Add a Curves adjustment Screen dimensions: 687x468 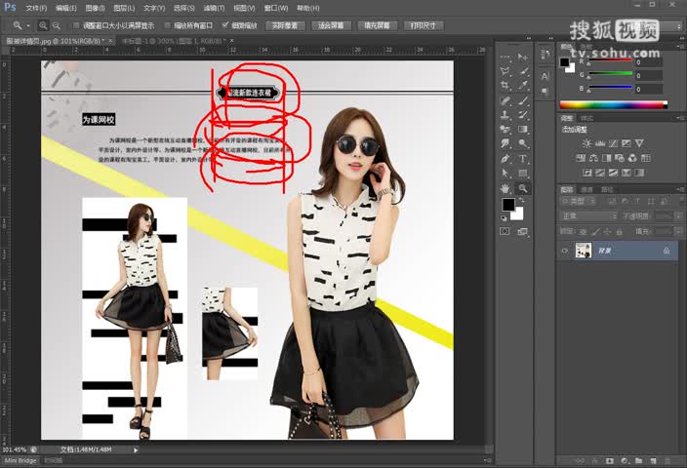coord(613,143)
